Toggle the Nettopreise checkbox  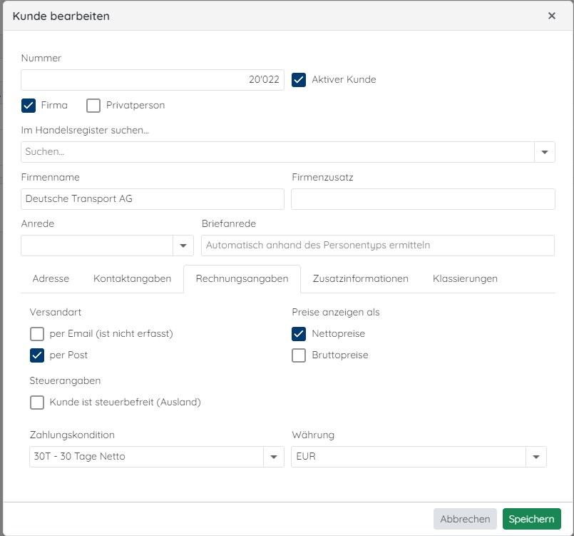coord(299,334)
